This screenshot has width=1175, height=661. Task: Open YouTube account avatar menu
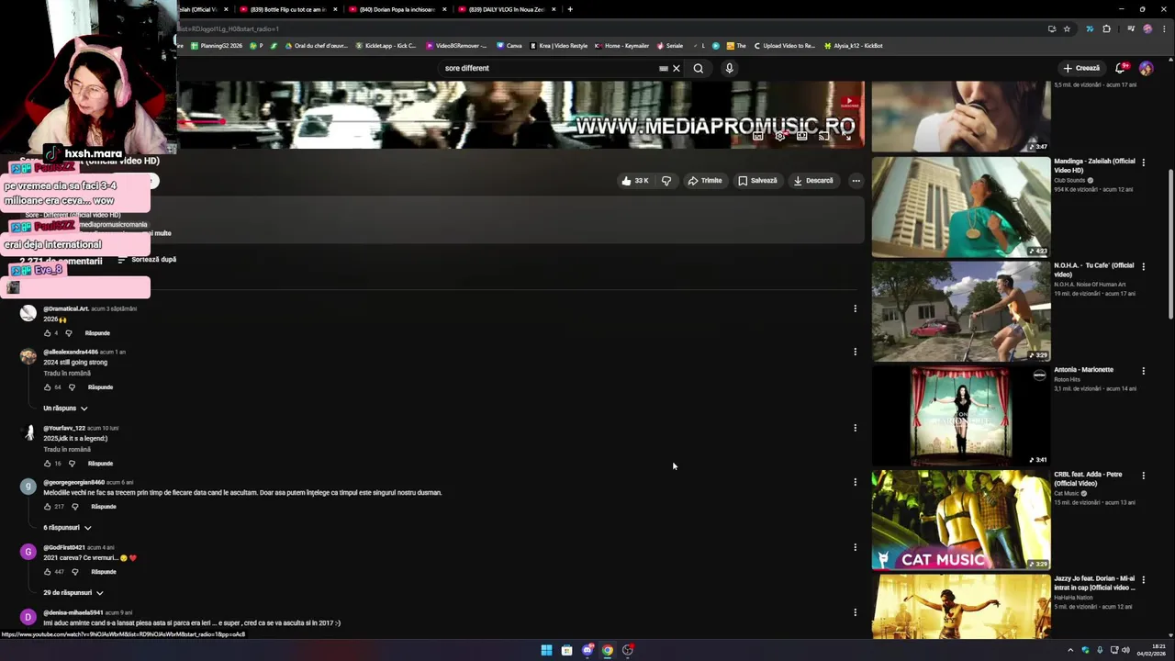1146,68
